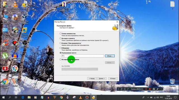Open VLC from the taskbar
Screen dimensions: 179x100
click(x=81, y=97)
